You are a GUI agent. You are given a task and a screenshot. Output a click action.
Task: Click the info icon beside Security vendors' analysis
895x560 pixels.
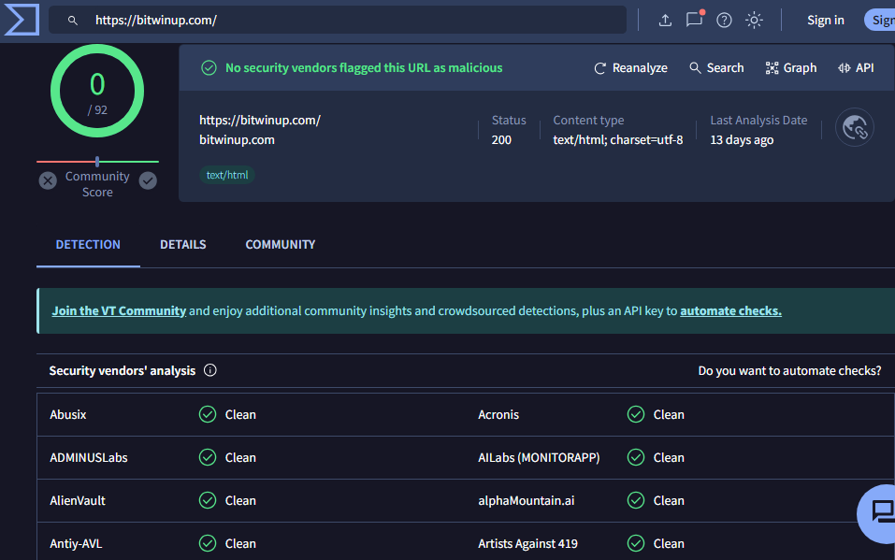tap(210, 370)
